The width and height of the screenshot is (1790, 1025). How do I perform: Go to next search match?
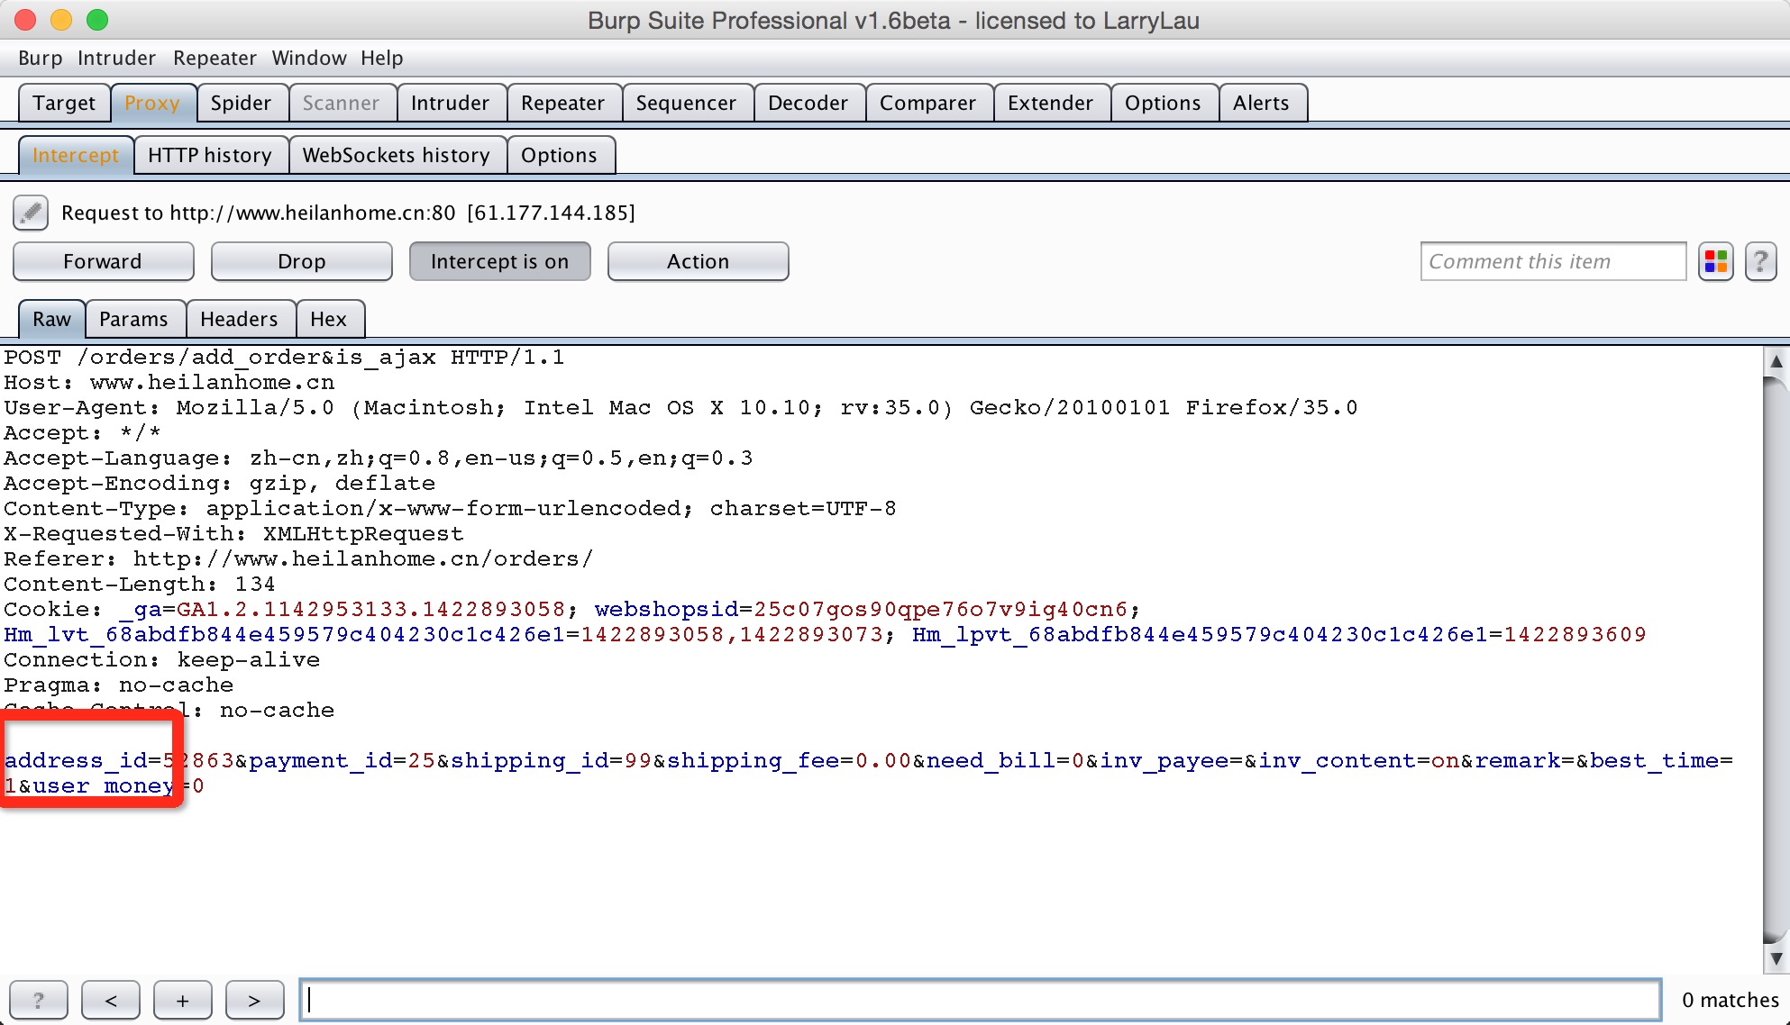tap(255, 1000)
